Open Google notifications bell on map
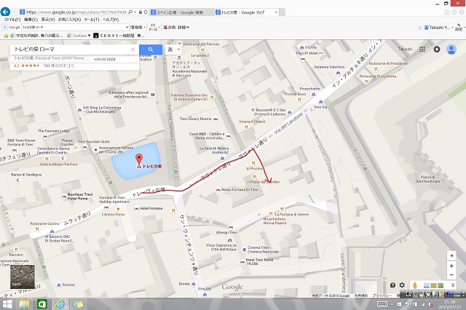 click(437, 49)
